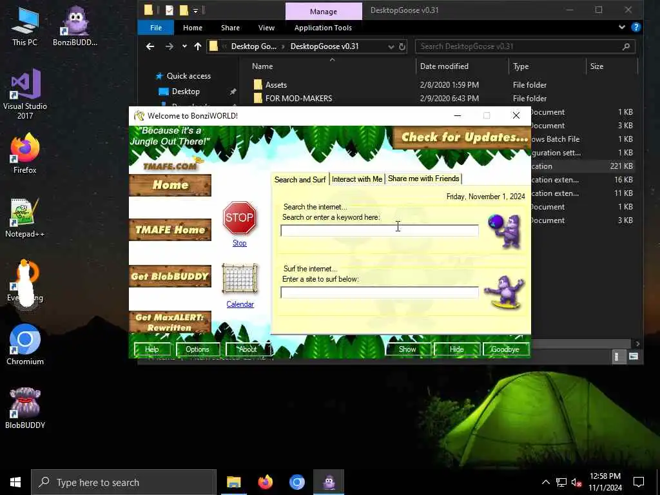Click the Help button
This screenshot has width=660, height=495.
pos(152,349)
